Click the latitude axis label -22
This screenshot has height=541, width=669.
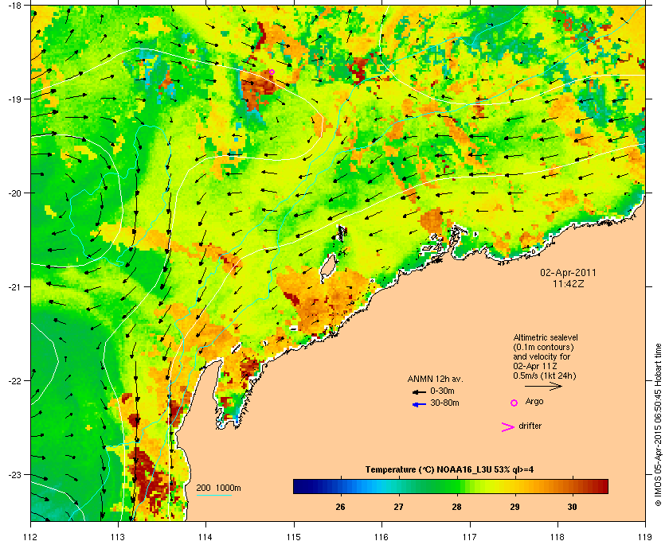14,380
